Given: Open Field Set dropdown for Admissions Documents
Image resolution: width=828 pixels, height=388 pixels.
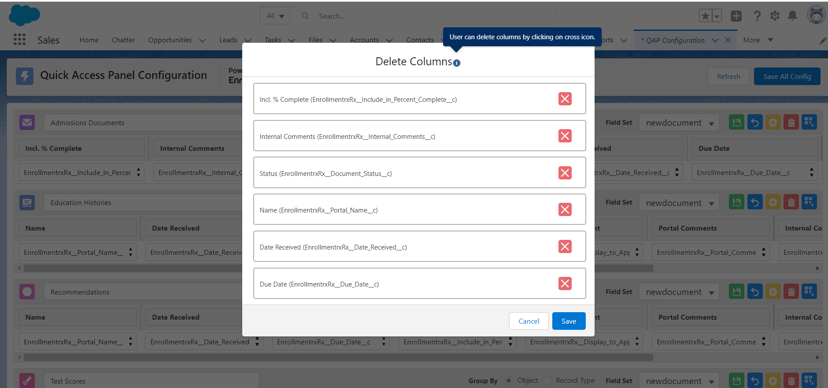Looking at the screenshot, I should tap(679, 123).
